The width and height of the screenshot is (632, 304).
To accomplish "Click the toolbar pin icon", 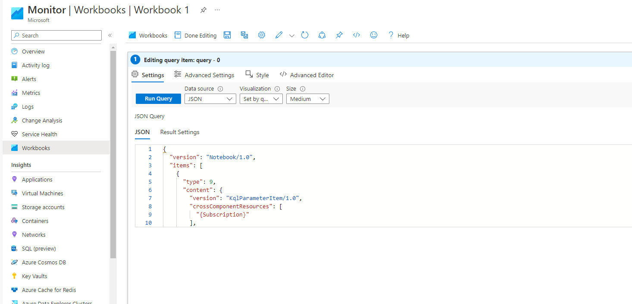I will click(x=339, y=35).
